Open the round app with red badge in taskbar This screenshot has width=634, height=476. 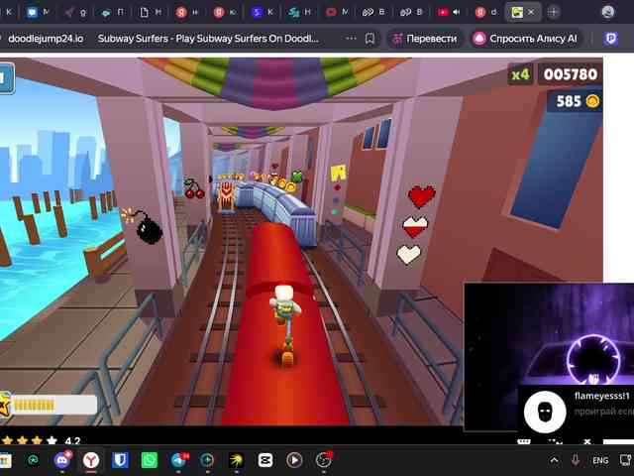324,460
